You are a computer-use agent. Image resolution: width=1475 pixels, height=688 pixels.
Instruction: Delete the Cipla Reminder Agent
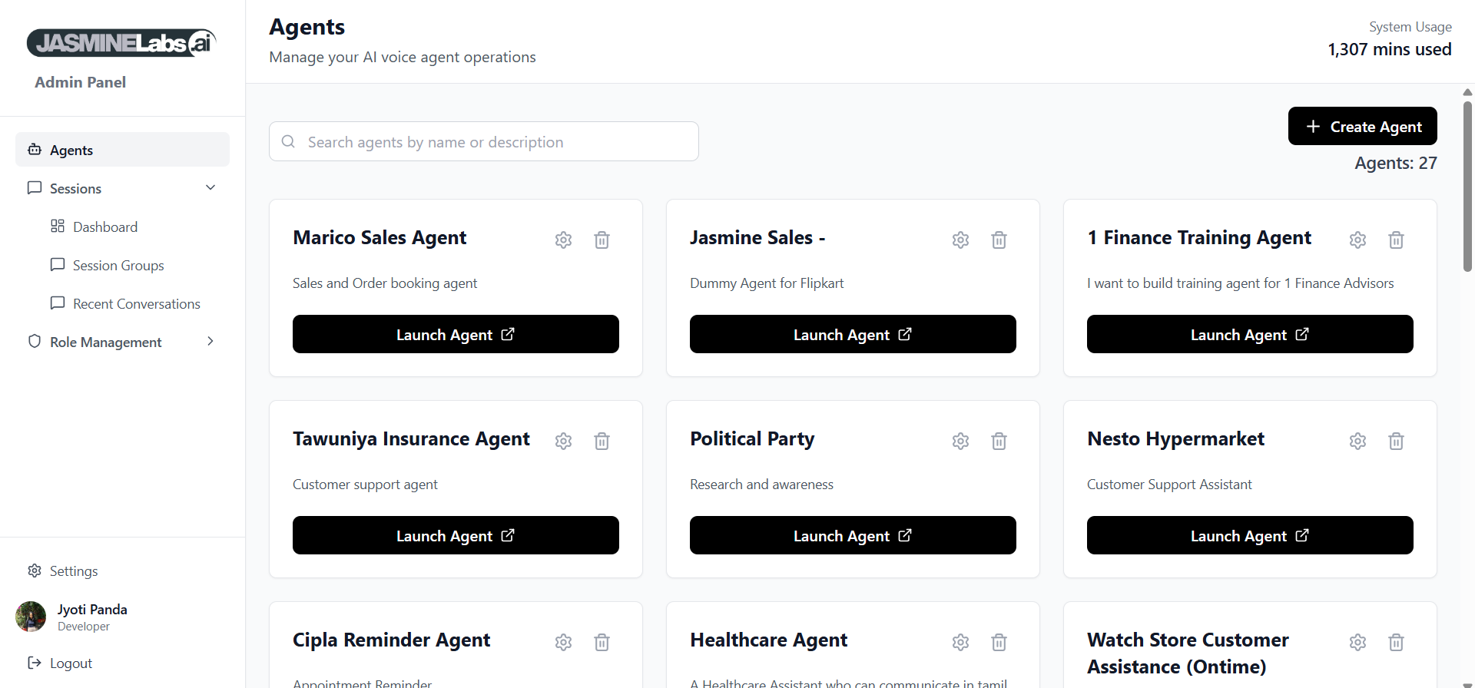[602, 642]
